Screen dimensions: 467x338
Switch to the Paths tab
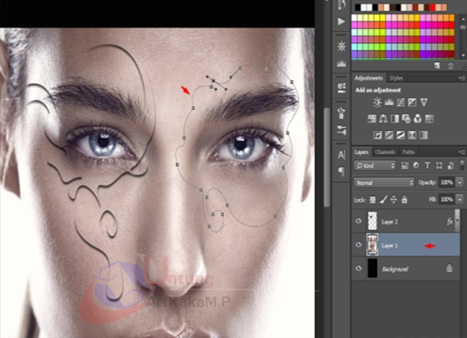point(408,152)
